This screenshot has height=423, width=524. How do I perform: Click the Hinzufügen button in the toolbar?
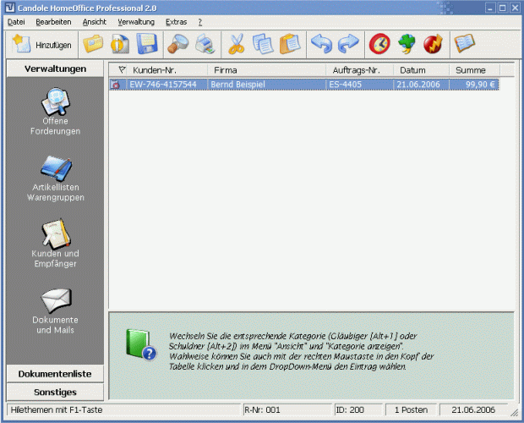coord(42,43)
